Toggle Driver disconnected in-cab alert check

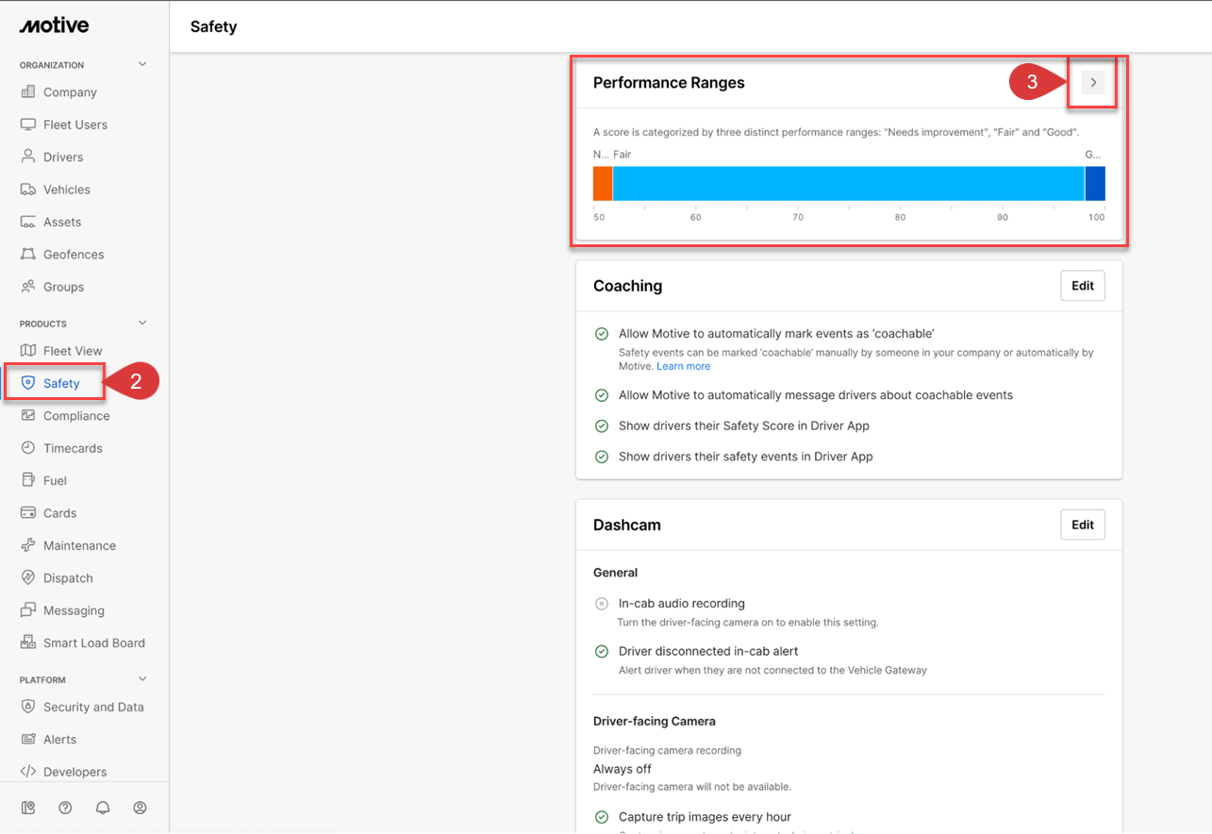pyautogui.click(x=602, y=651)
